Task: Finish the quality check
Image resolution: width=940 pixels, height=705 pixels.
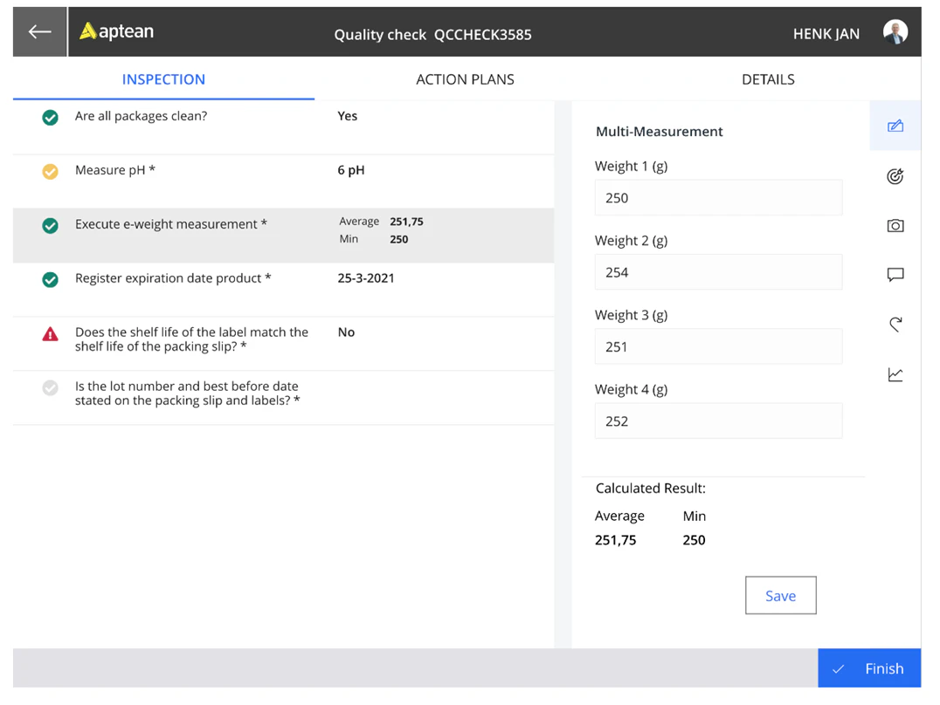Action: (869, 667)
